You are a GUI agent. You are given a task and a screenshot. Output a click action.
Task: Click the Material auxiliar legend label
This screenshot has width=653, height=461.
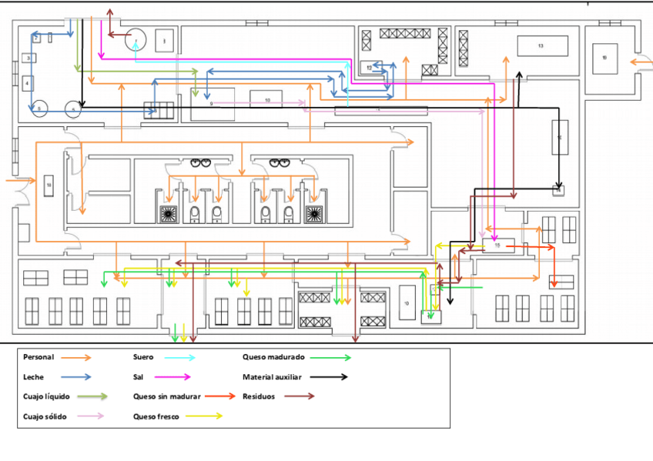272,377
